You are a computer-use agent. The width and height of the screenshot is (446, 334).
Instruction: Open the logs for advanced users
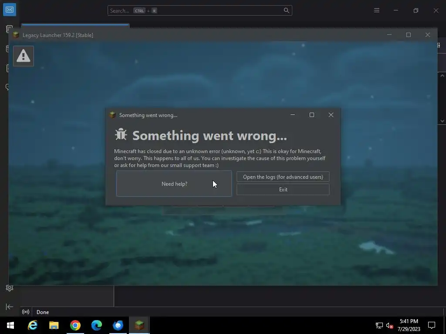283,177
